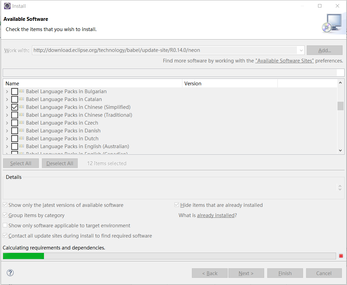
Task: Open the already installed link
Action: click(215, 215)
